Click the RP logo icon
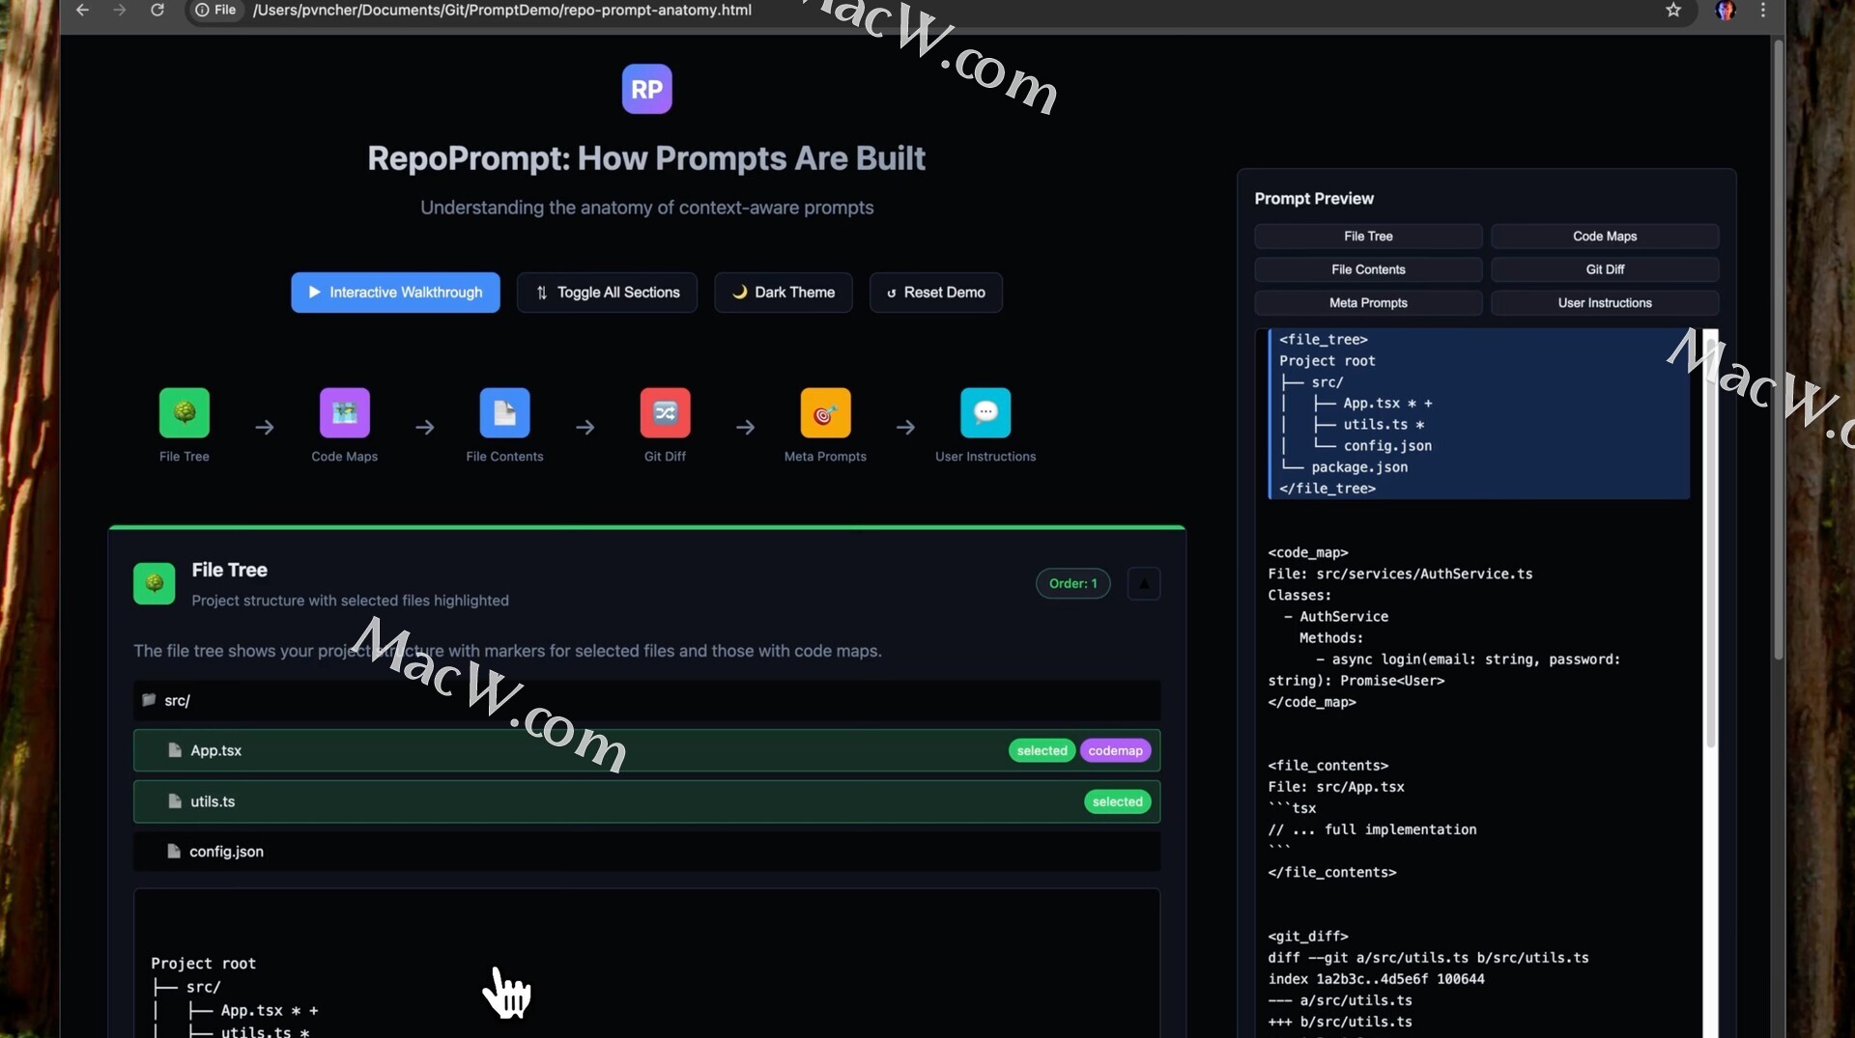The width and height of the screenshot is (1855, 1038). 646,89
